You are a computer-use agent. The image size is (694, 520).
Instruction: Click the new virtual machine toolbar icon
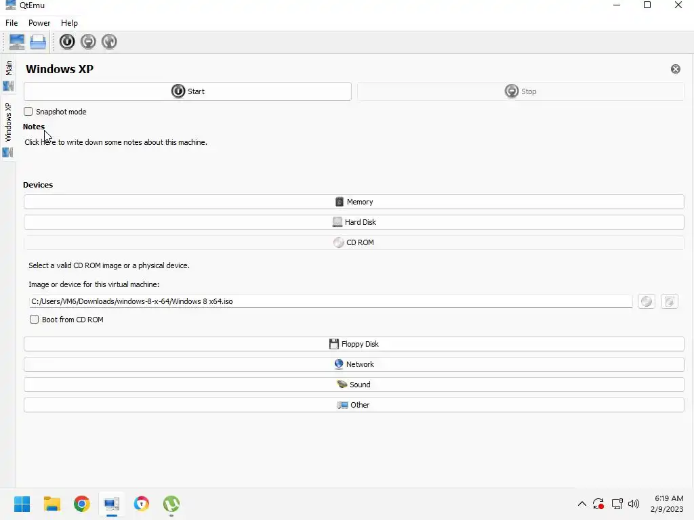click(17, 42)
